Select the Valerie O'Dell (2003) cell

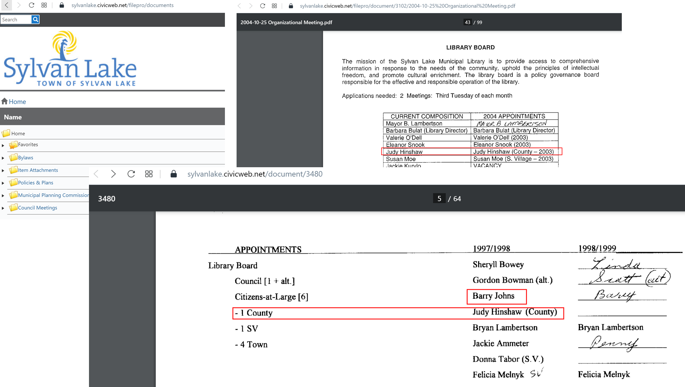point(500,138)
